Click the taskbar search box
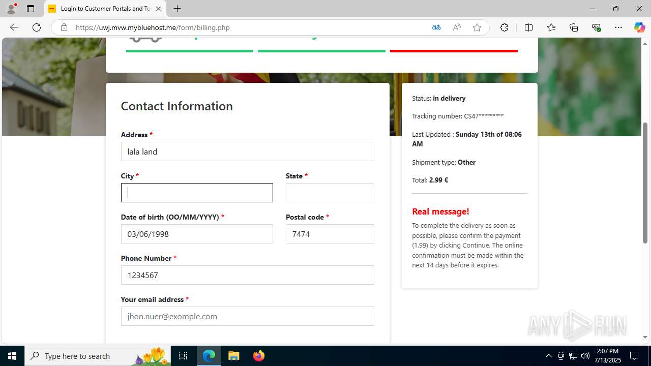This screenshot has height=366, width=651. click(x=98, y=356)
